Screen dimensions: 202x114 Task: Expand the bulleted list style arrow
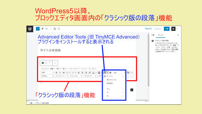pyautogui.click(x=70, y=73)
